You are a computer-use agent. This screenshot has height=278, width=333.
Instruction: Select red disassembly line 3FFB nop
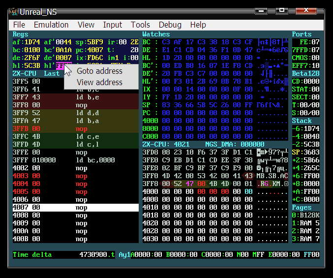(x=76, y=129)
